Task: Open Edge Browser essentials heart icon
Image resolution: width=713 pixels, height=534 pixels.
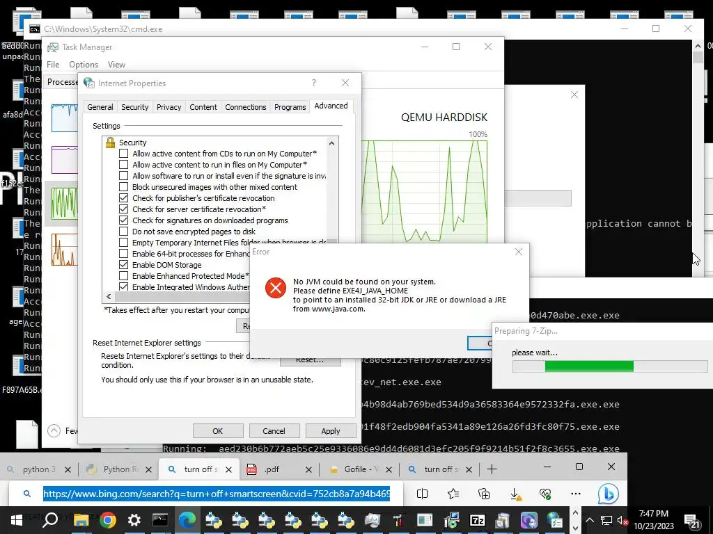Action: coord(544,494)
